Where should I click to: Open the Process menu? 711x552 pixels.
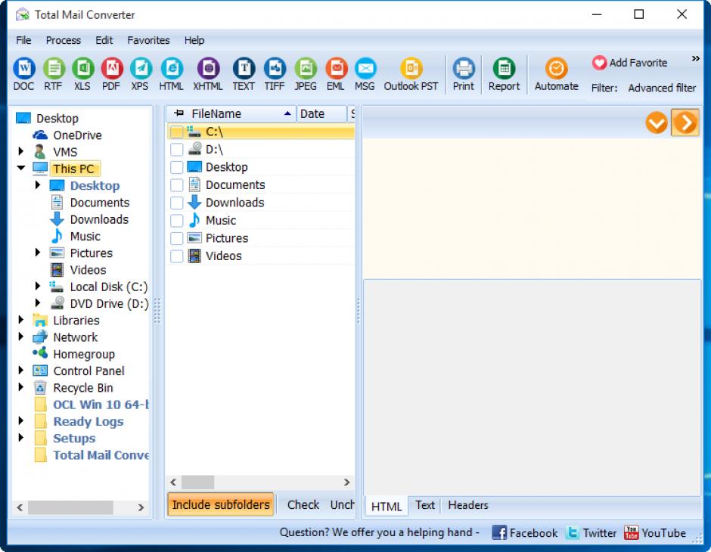tap(63, 40)
